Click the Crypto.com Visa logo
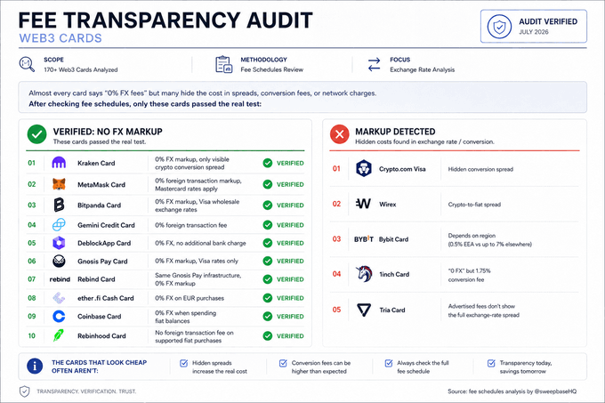 point(364,168)
